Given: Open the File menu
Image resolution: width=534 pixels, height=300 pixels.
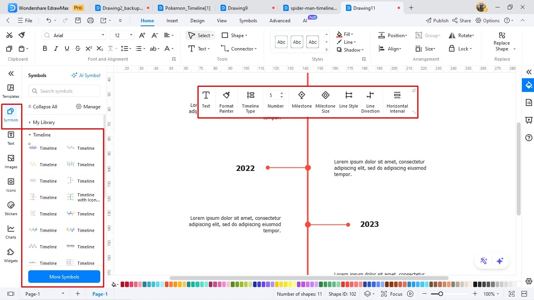Looking at the screenshot, I should [25, 20].
